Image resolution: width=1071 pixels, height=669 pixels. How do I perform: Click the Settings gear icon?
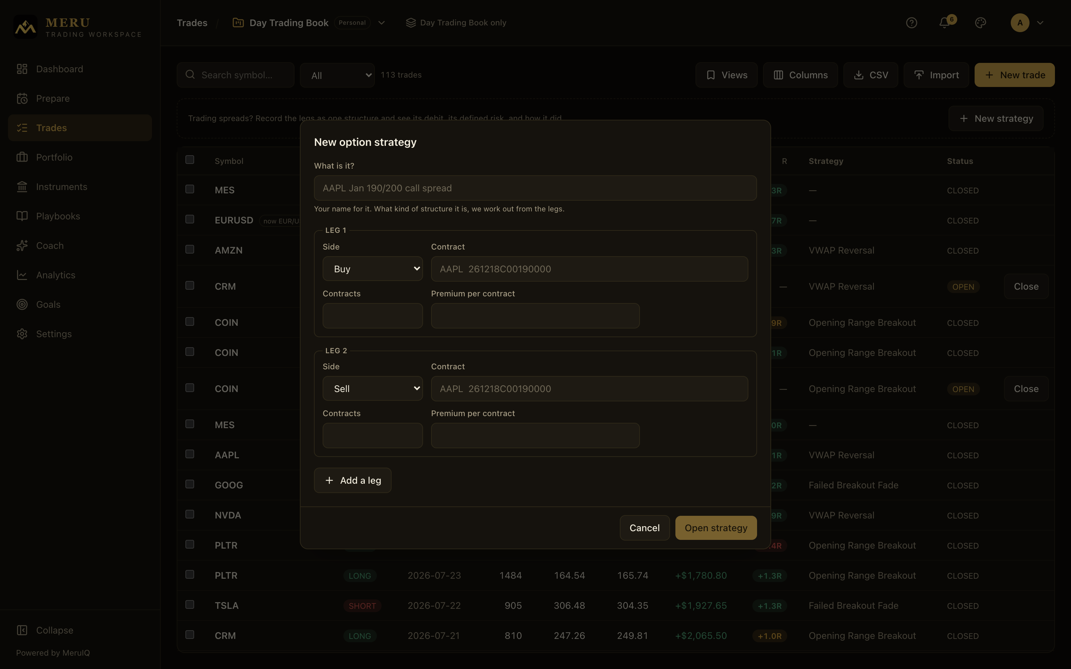[x=22, y=333]
